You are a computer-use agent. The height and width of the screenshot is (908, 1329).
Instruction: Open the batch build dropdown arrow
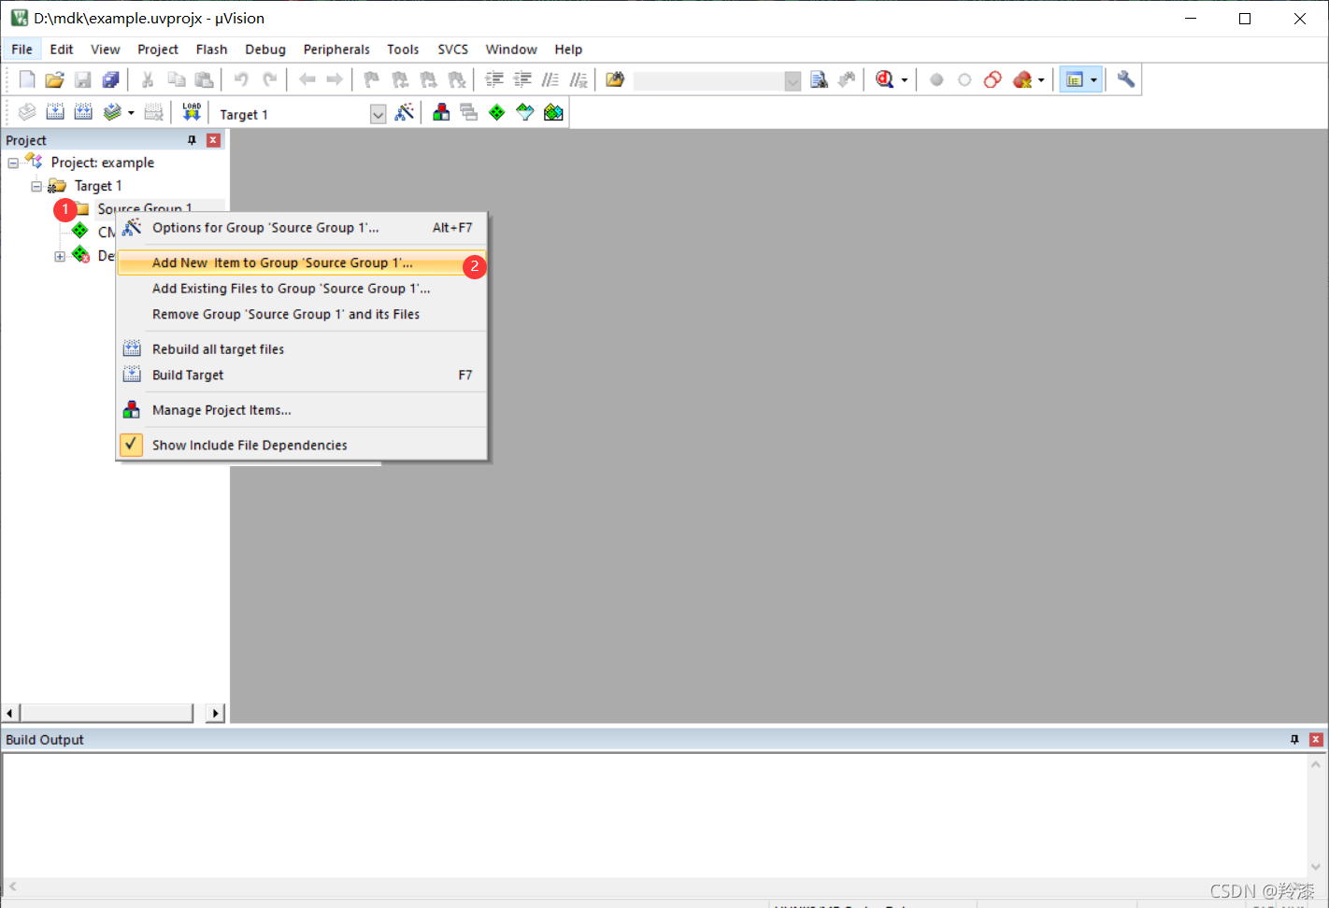pos(131,114)
